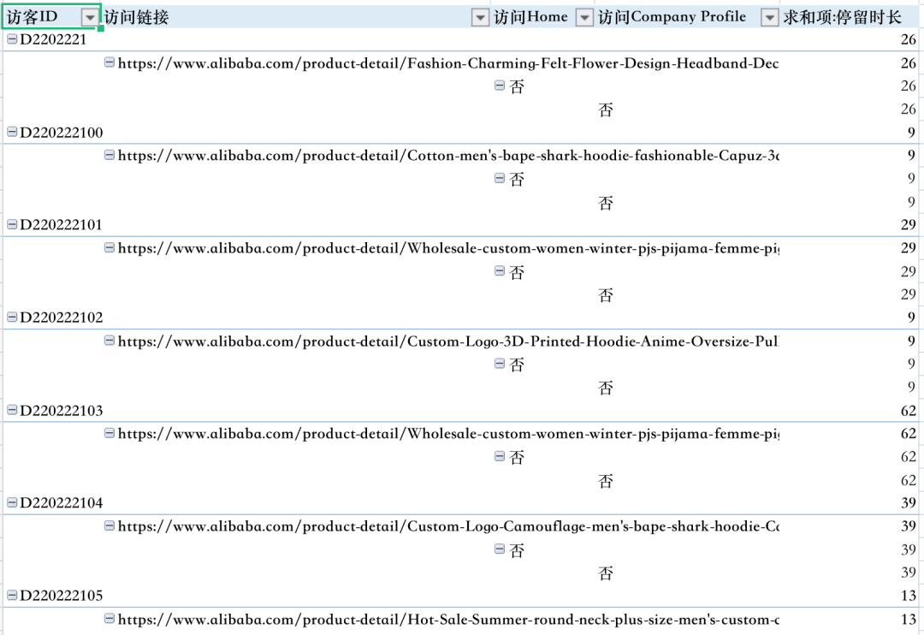Open the 访客ID filter dropdown
Viewport: 924px width, 635px height.
[x=90, y=18]
